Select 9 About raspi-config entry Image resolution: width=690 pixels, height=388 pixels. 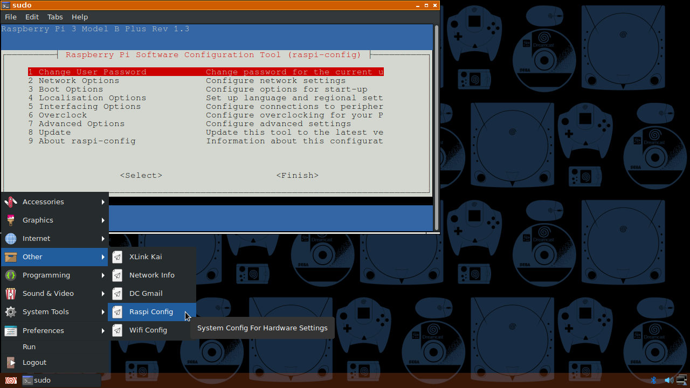206,141
